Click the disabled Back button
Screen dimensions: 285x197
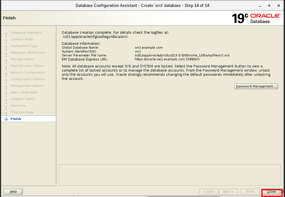[x=209, y=191]
